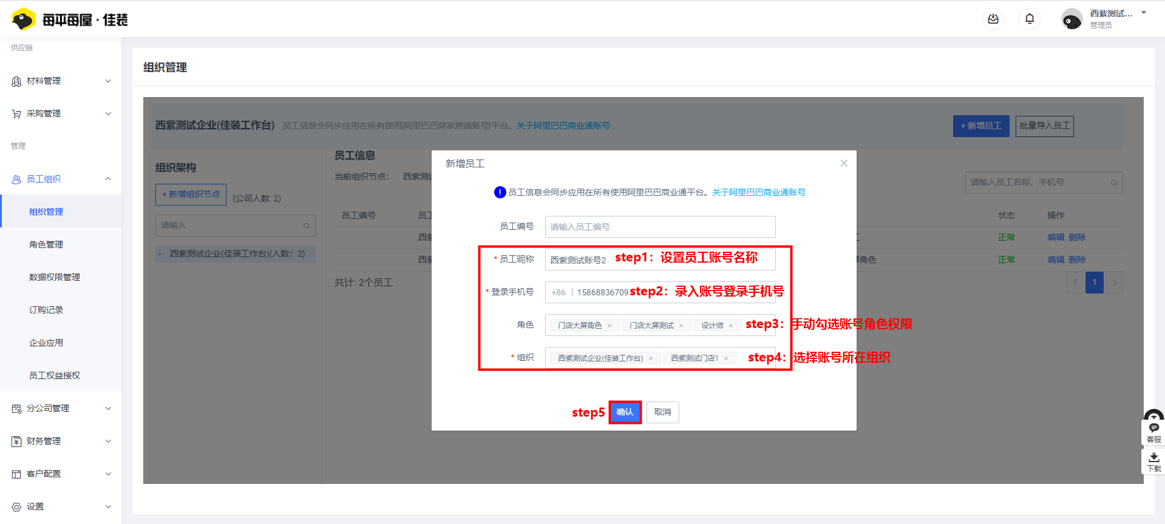Expand the 采购管理 menu chevron
This screenshot has width=1165, height=524.
pos(108,114)
